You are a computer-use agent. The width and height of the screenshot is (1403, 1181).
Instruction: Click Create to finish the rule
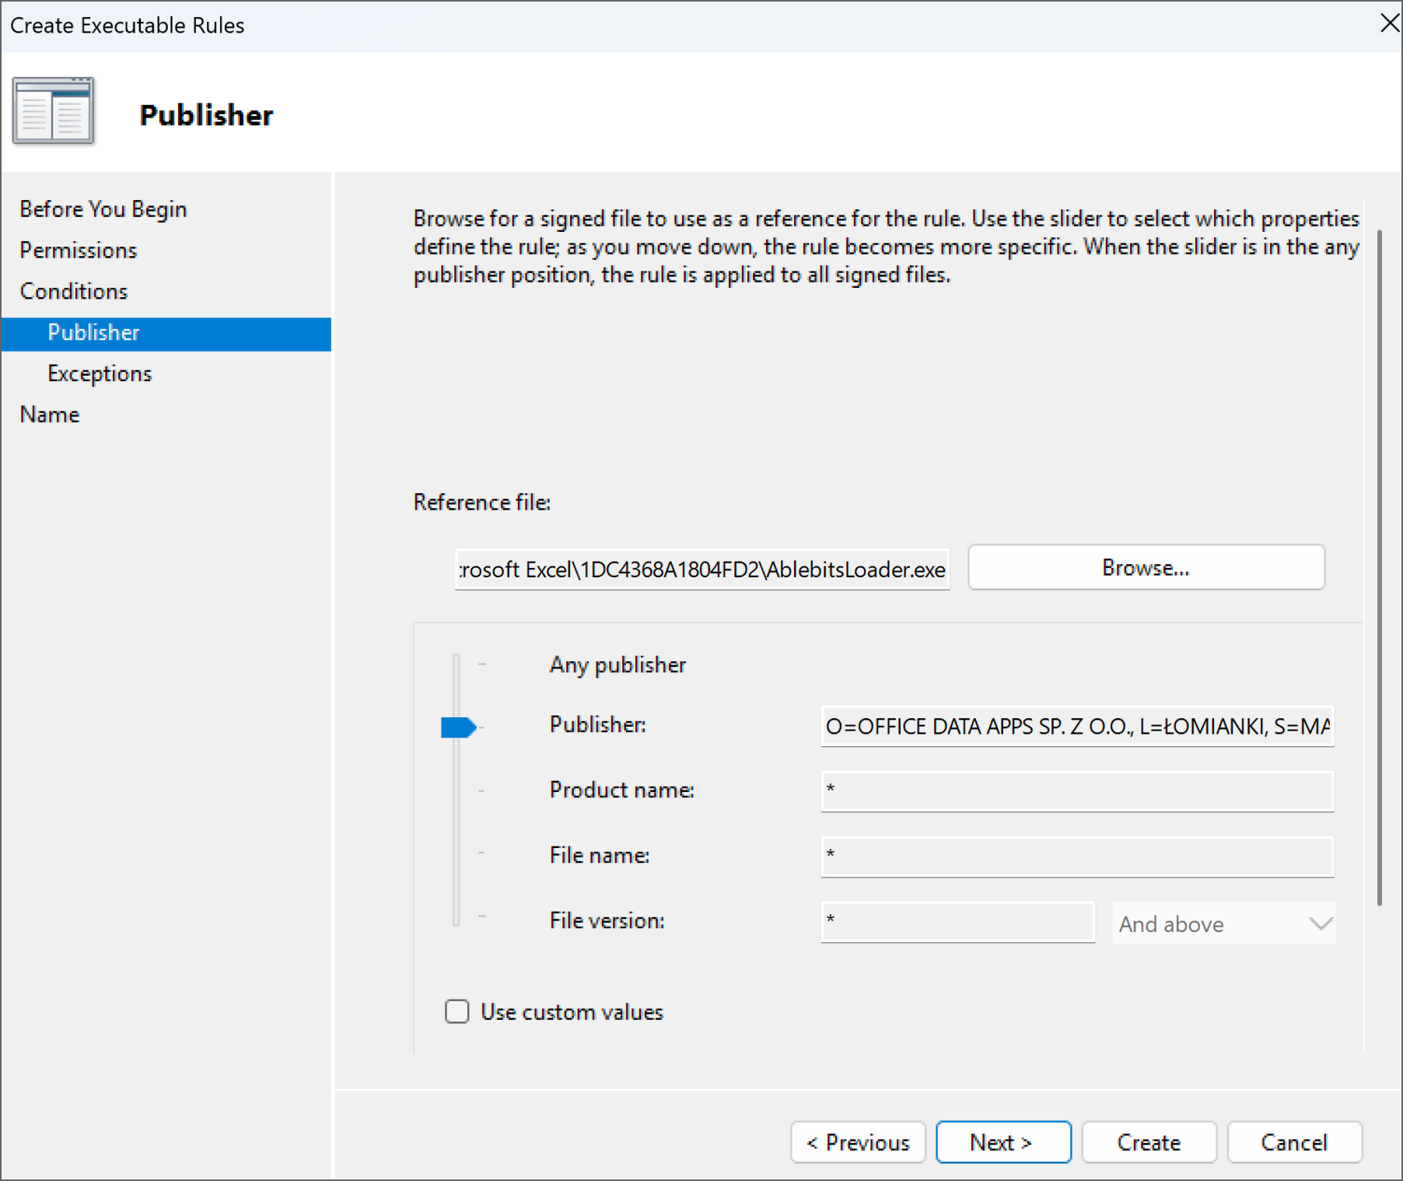click(1149, 1142)
